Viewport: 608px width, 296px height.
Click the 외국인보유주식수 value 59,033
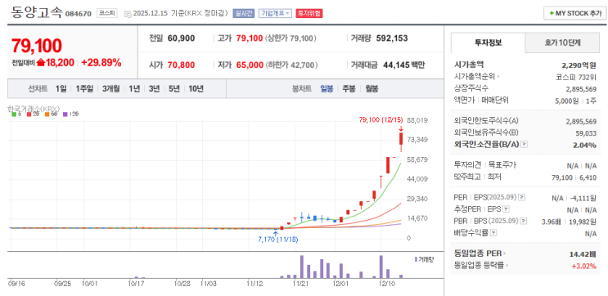586,133
